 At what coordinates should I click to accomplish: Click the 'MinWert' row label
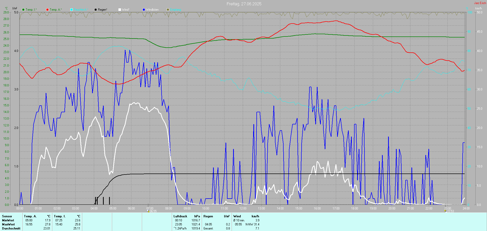(x=8, y=220)
